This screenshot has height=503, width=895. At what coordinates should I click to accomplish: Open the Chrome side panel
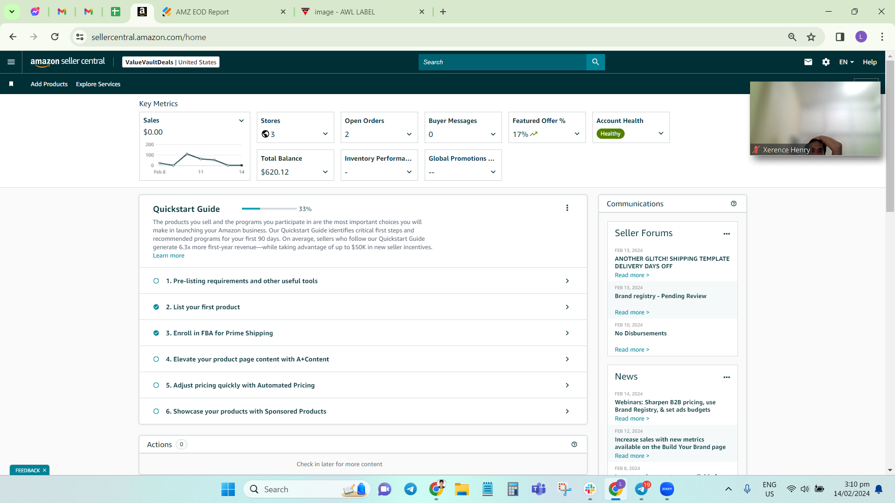(840, 37)
